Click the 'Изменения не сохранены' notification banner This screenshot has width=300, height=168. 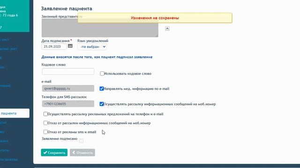155,18
